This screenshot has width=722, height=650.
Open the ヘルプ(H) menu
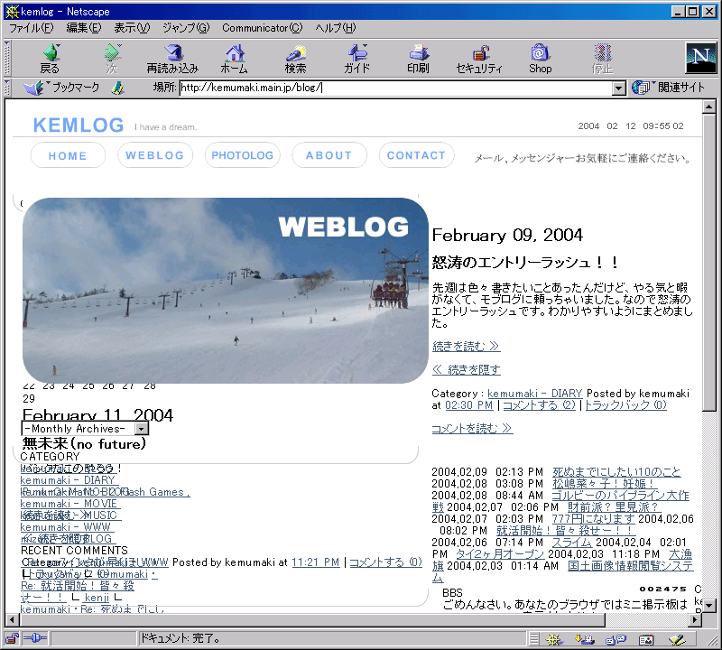tap(336, 28)
